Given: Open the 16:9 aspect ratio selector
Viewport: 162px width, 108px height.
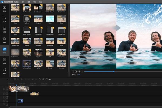Looking at the screenshot, I should [79, 75].
